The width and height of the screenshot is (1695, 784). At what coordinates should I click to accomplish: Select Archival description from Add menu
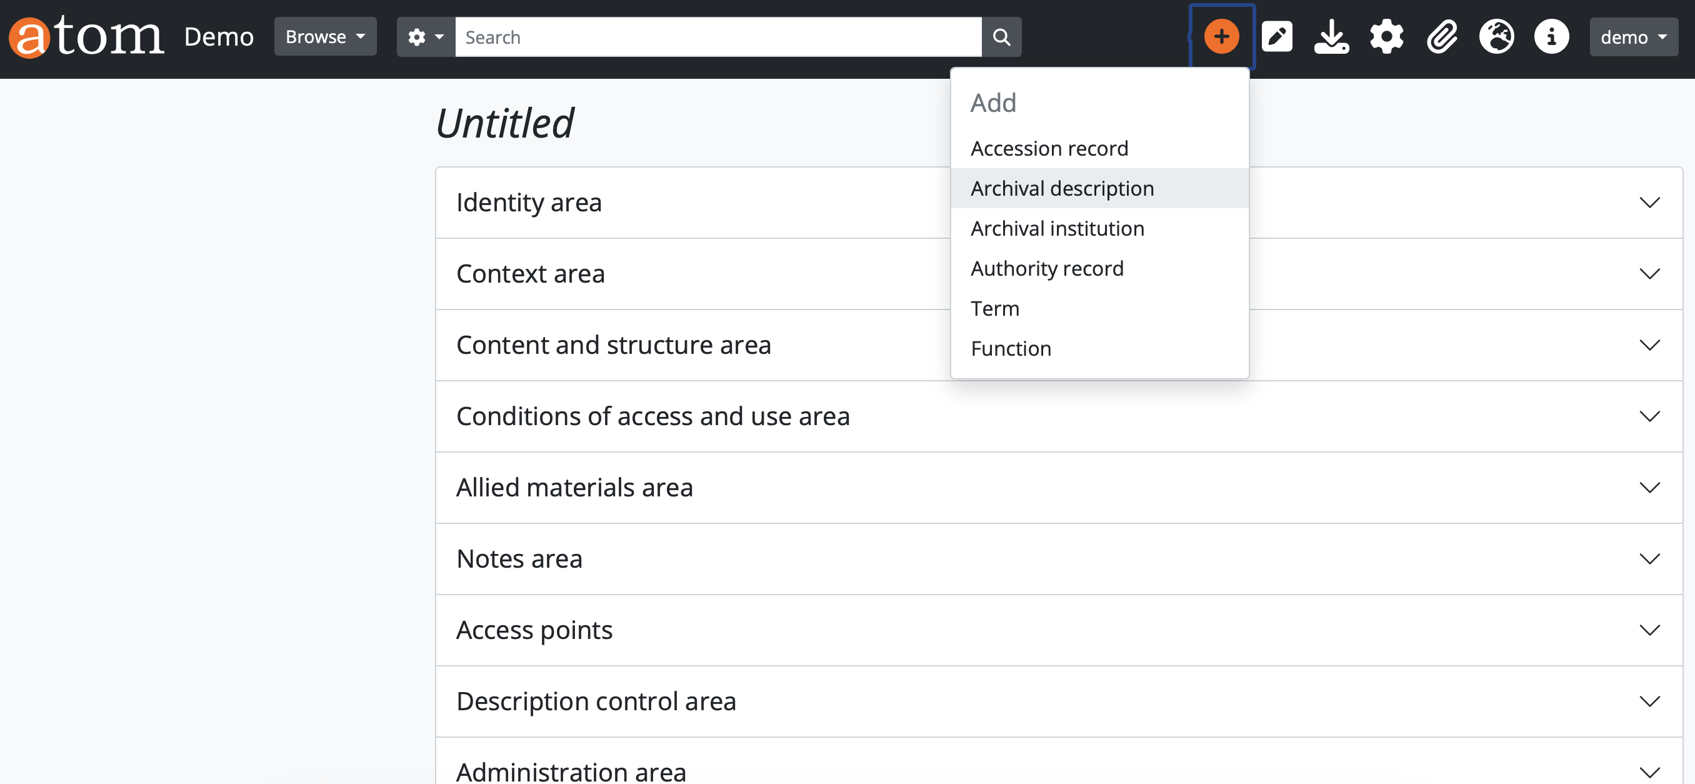point(1061,188)
